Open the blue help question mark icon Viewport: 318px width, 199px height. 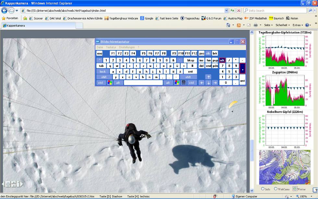tap(307, 25)
